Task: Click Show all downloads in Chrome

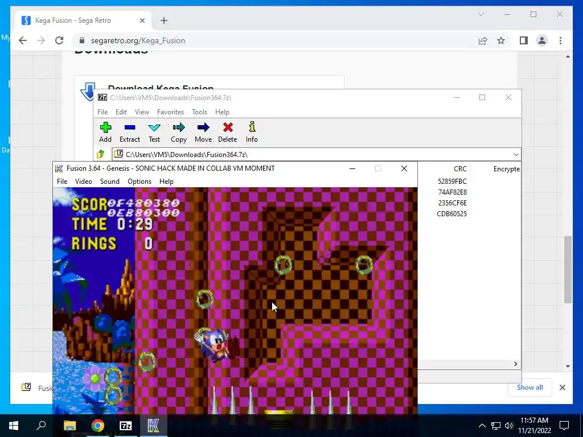Action: point(530,387)
